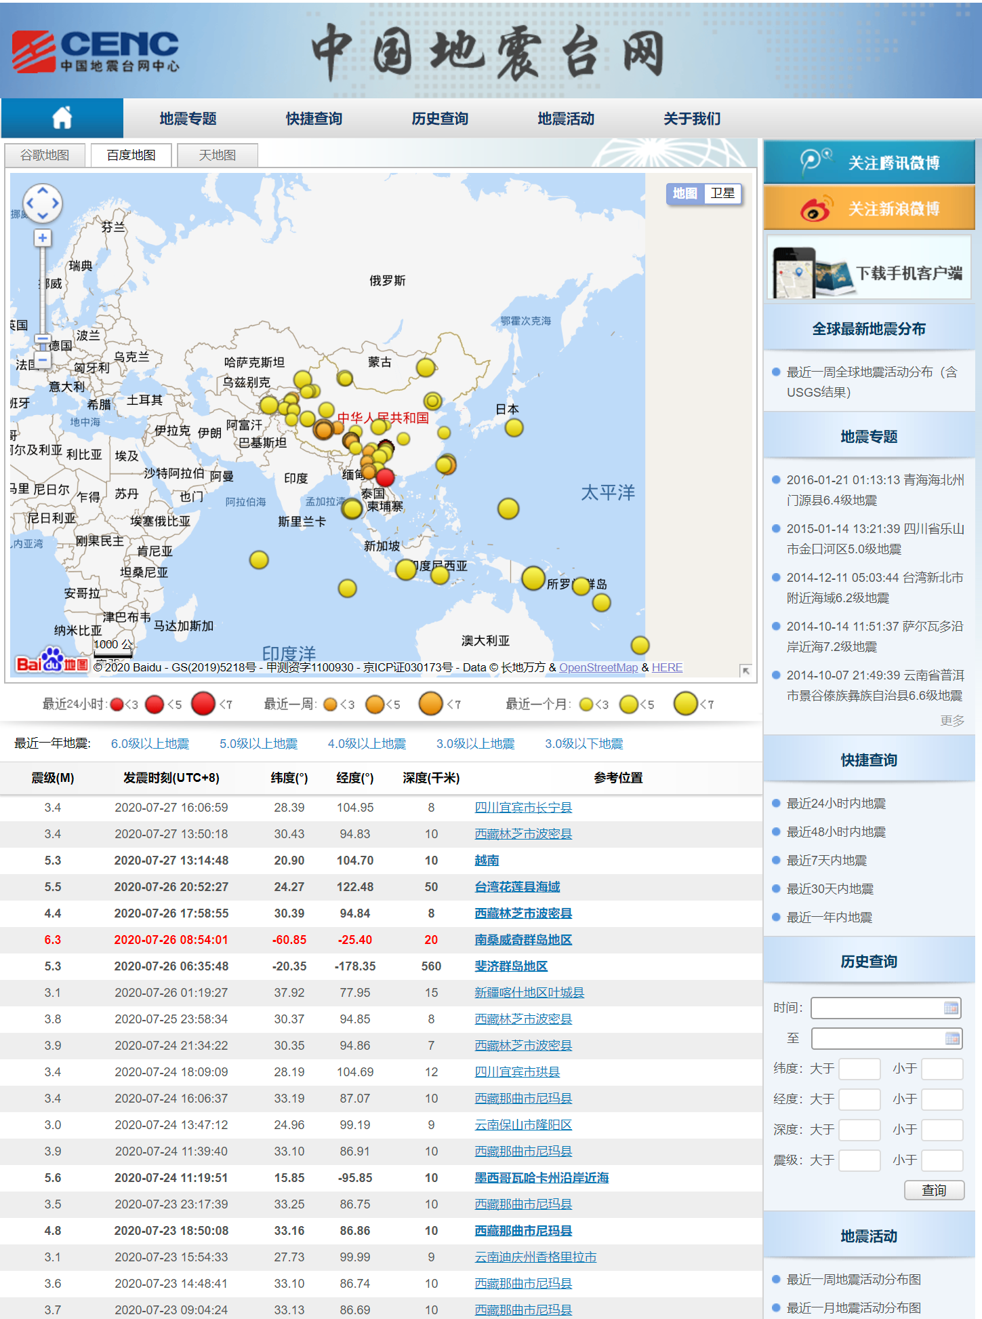This screenshot has width=982, height=1319.
Task: Select the 谷歌地图 tab
Action: pos(45,155)
